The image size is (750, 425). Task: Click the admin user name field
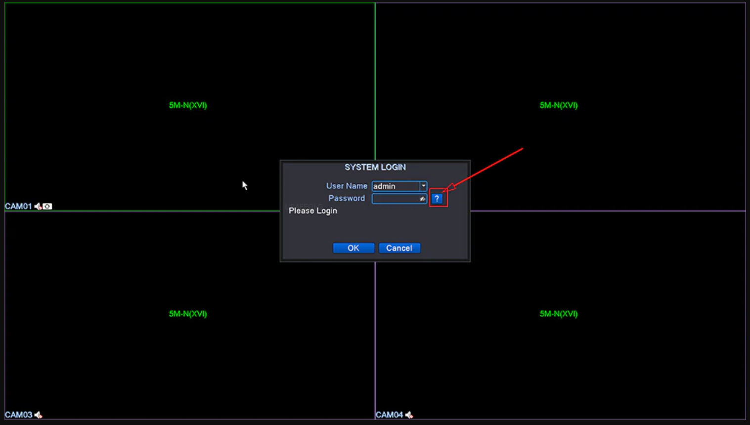coord(396,186)
